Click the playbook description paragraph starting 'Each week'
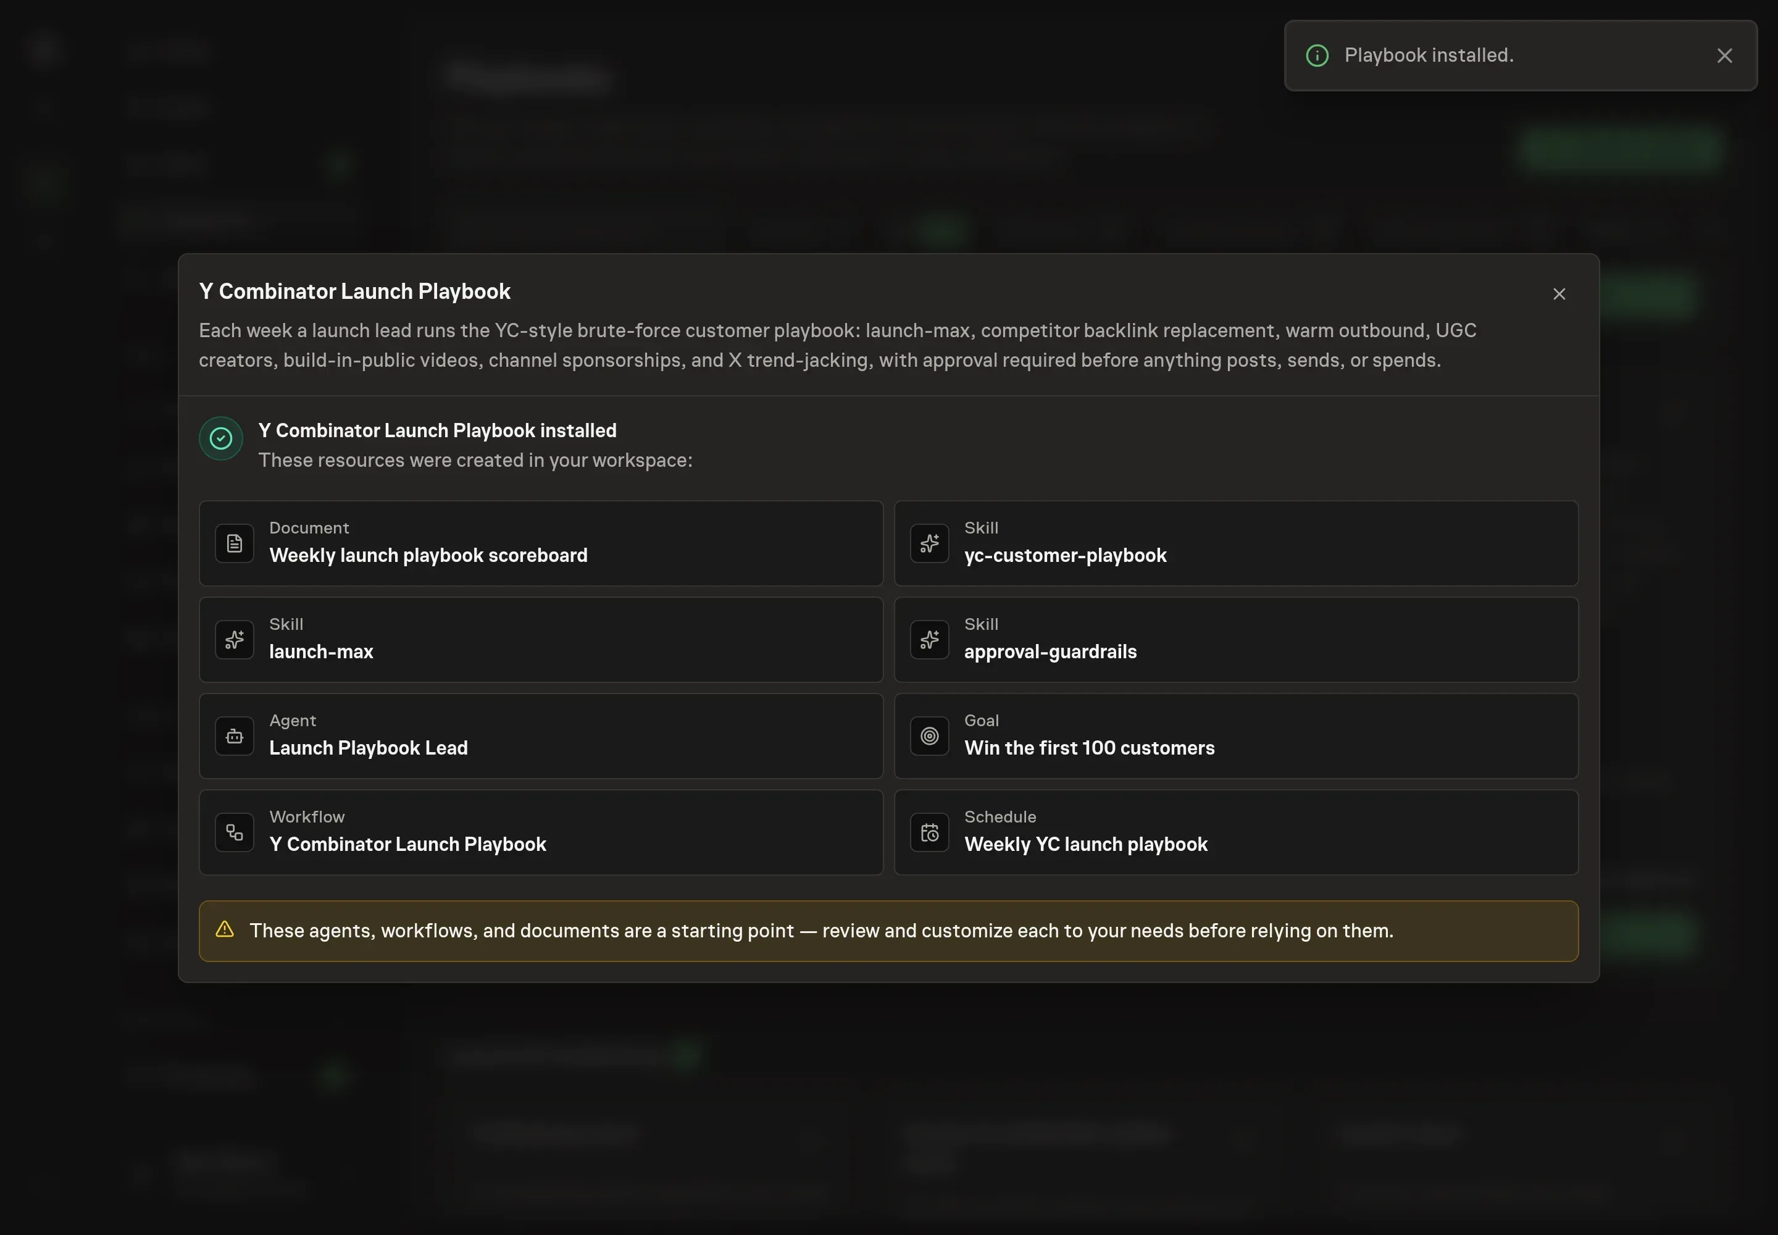 [838, 345]
